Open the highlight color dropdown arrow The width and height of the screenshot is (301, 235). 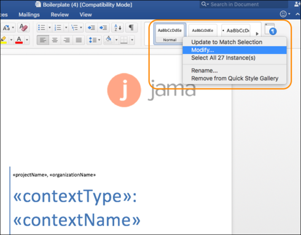tap(11, 40)
